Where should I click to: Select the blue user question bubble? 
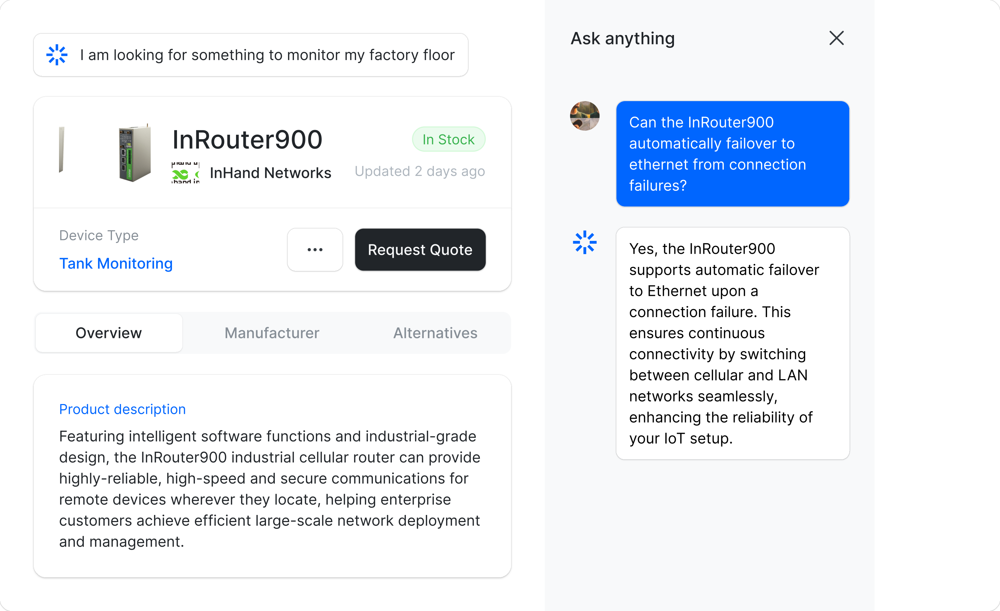point(733,154)
